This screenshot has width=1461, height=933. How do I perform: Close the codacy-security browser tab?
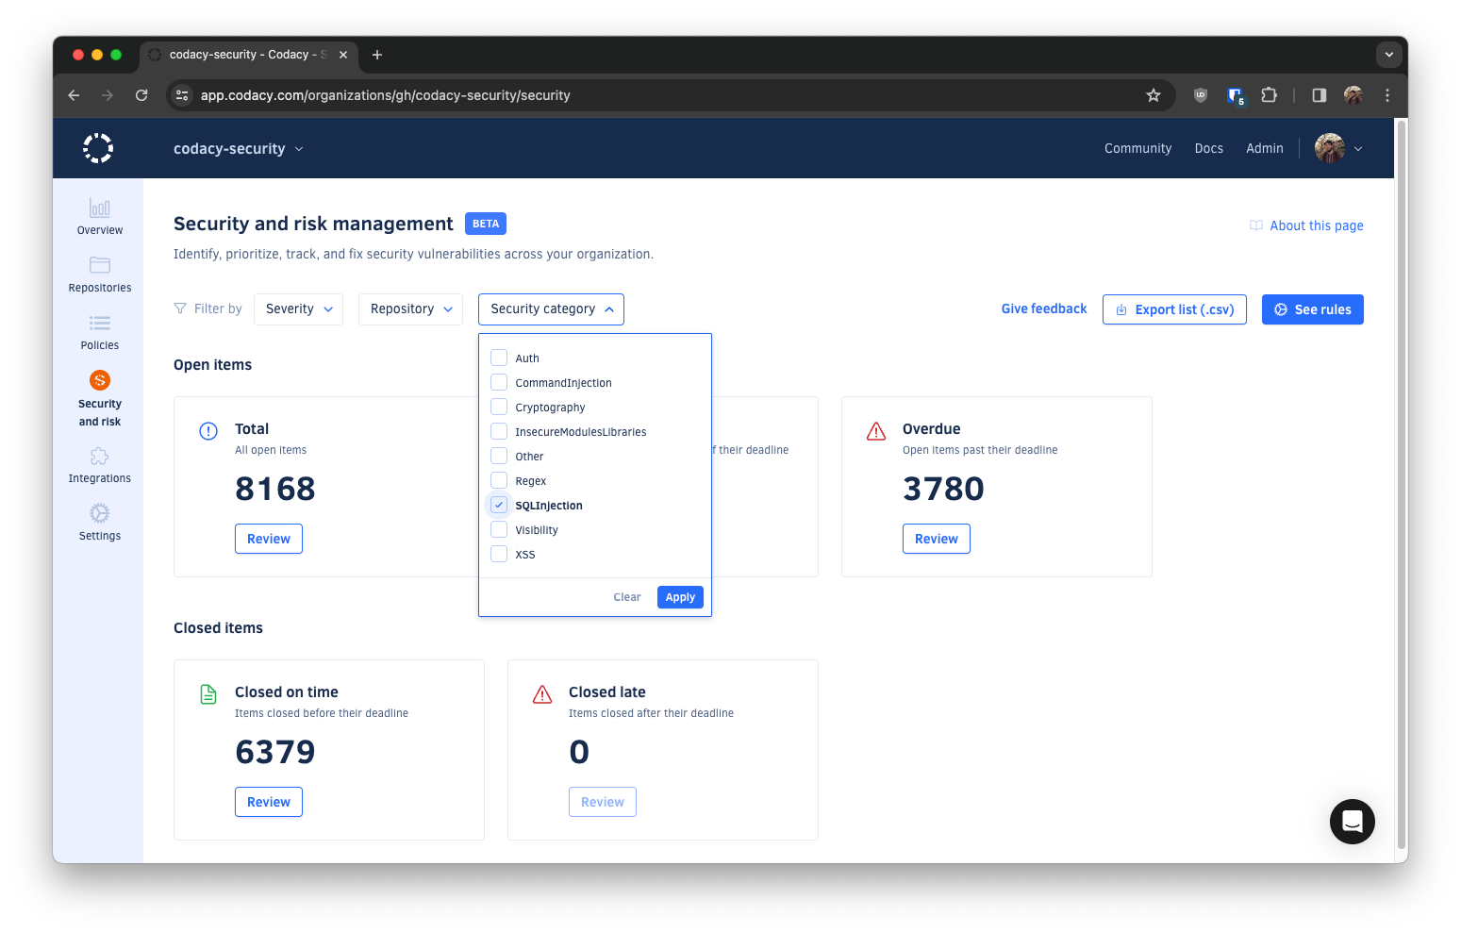tap(343, 55)
